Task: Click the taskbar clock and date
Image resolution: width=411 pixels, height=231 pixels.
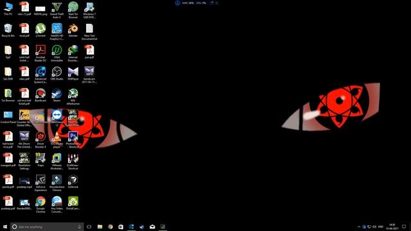Action: click(392, 227)
